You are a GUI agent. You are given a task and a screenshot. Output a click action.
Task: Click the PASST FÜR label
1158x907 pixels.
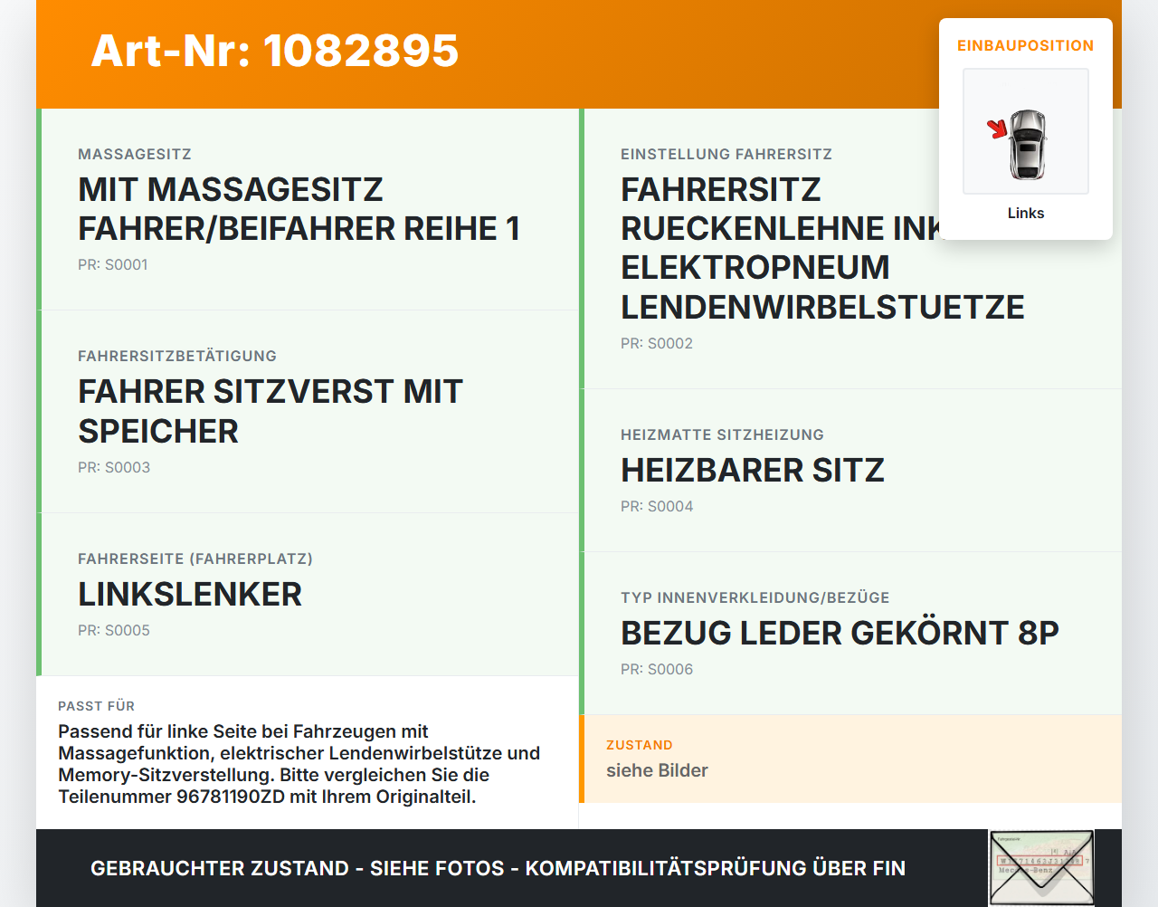pos(96,706)
